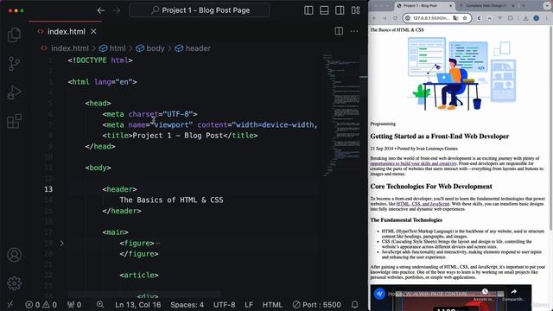Screen dimensions: 553x311
Task: Open remote window from status bar icon
Action: click(x=10, y=304)
